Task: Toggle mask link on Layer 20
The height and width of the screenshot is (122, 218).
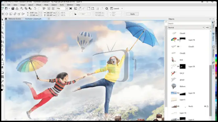Action: 178,67
